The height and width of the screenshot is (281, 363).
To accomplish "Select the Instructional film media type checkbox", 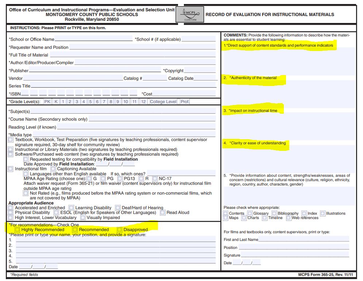I will click(11, 169).
